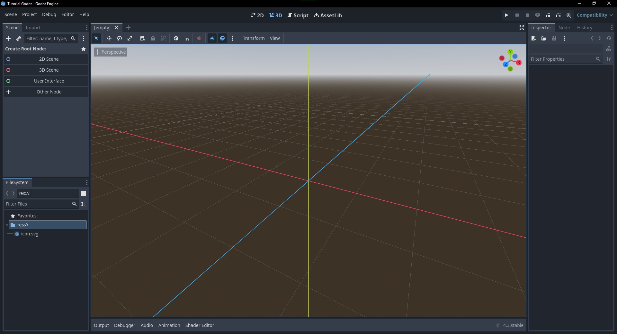
Task: Toggle preview sunlight in the viewport
Action: (x=212, y=38)
